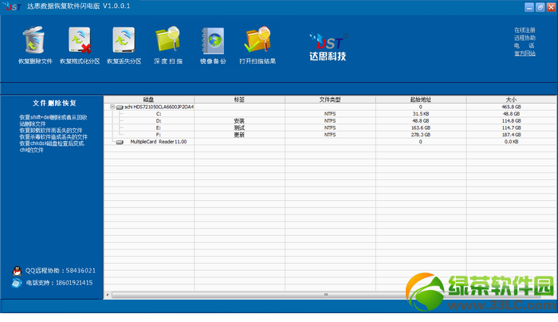Viewport: 558px width, 322px height.
Task: Select the C: partition row
Action: click(x=159, y=113)
